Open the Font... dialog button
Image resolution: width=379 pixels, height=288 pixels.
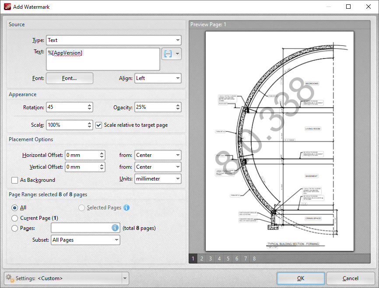(x=70, y=78)
